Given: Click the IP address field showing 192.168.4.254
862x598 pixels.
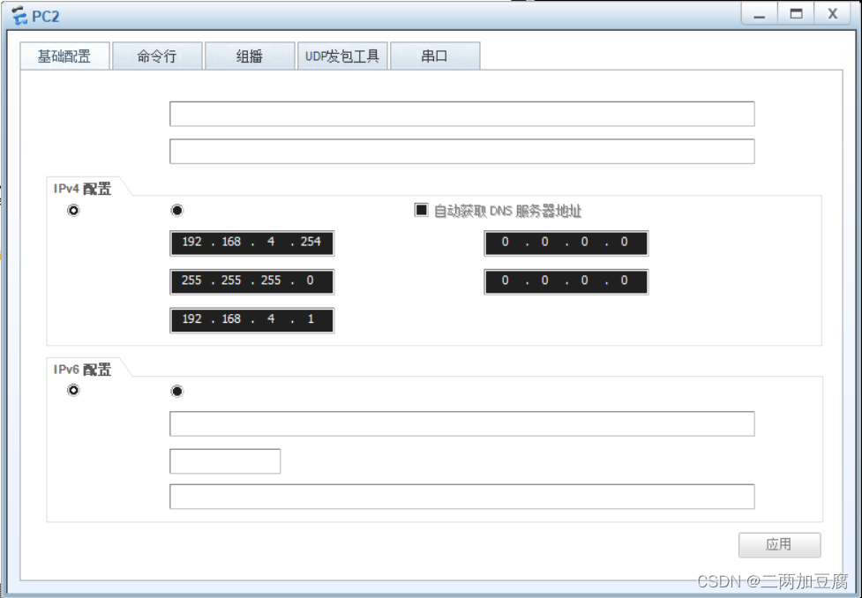Looking at the screenshot, I should pyautogui.click(x=251, y=243).
